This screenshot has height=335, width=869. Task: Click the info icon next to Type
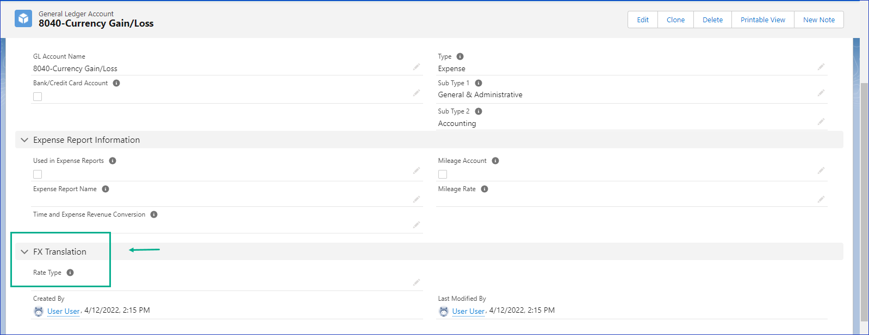point(460,56)
